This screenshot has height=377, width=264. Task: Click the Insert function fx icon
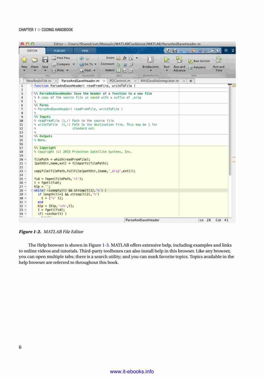125,58
